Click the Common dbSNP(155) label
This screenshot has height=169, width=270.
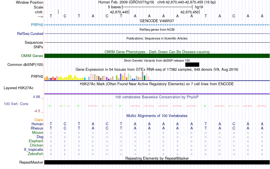coord(25,64)
